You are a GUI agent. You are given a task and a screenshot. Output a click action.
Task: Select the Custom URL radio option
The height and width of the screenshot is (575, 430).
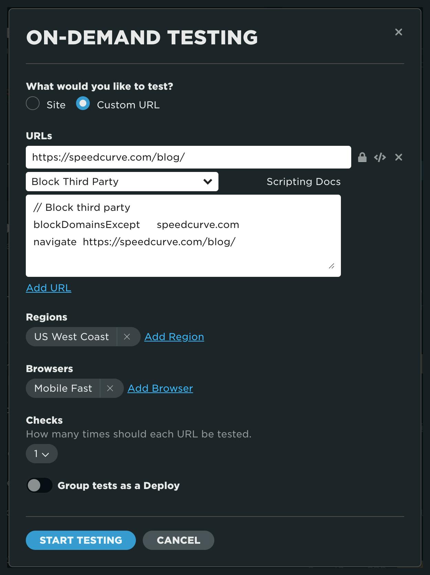pos(83,103)
